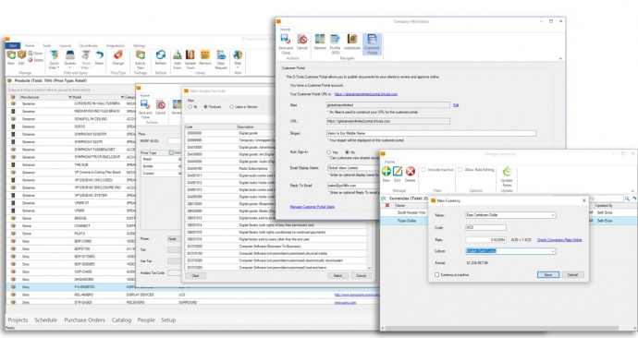Collapse the Manage Currencies ribbon chevron

click(632, 190)
